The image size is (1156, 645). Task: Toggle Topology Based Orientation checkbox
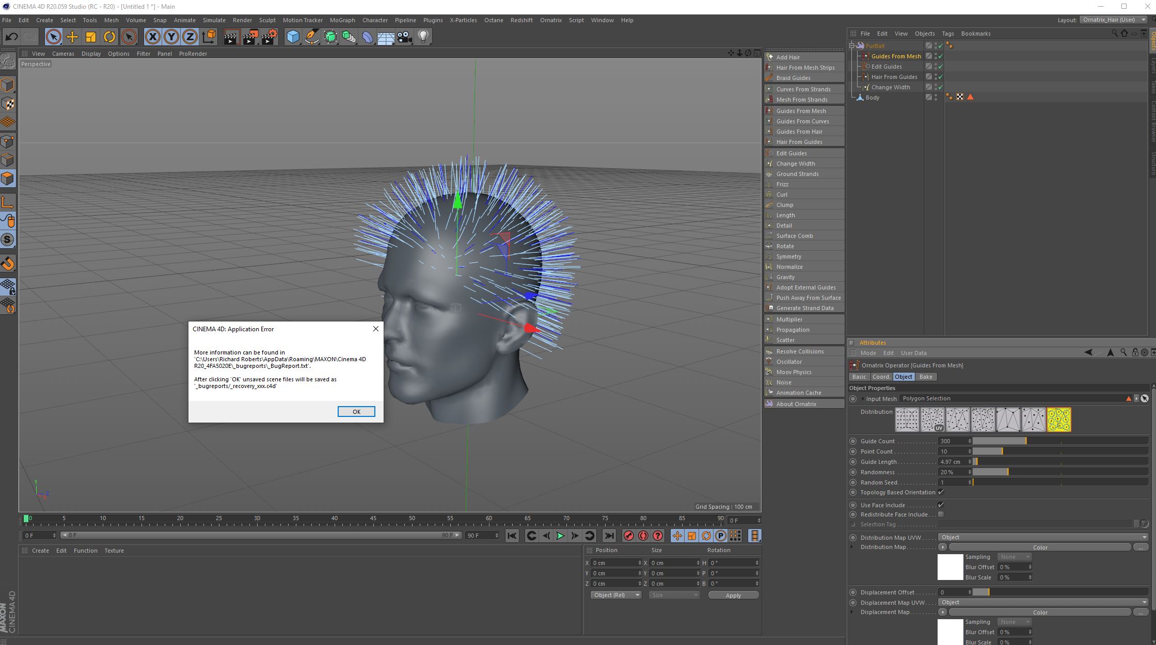coord(941,492)
